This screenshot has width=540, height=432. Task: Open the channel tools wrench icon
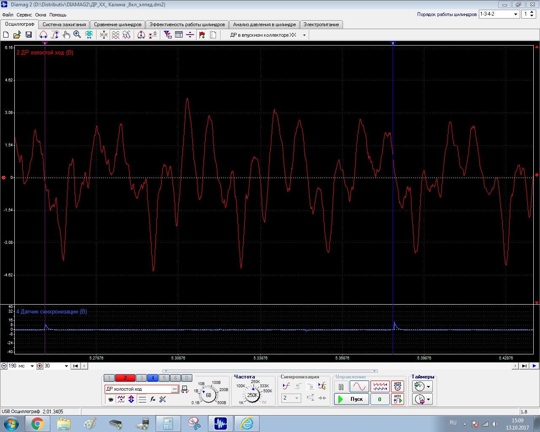click(163, 399)
